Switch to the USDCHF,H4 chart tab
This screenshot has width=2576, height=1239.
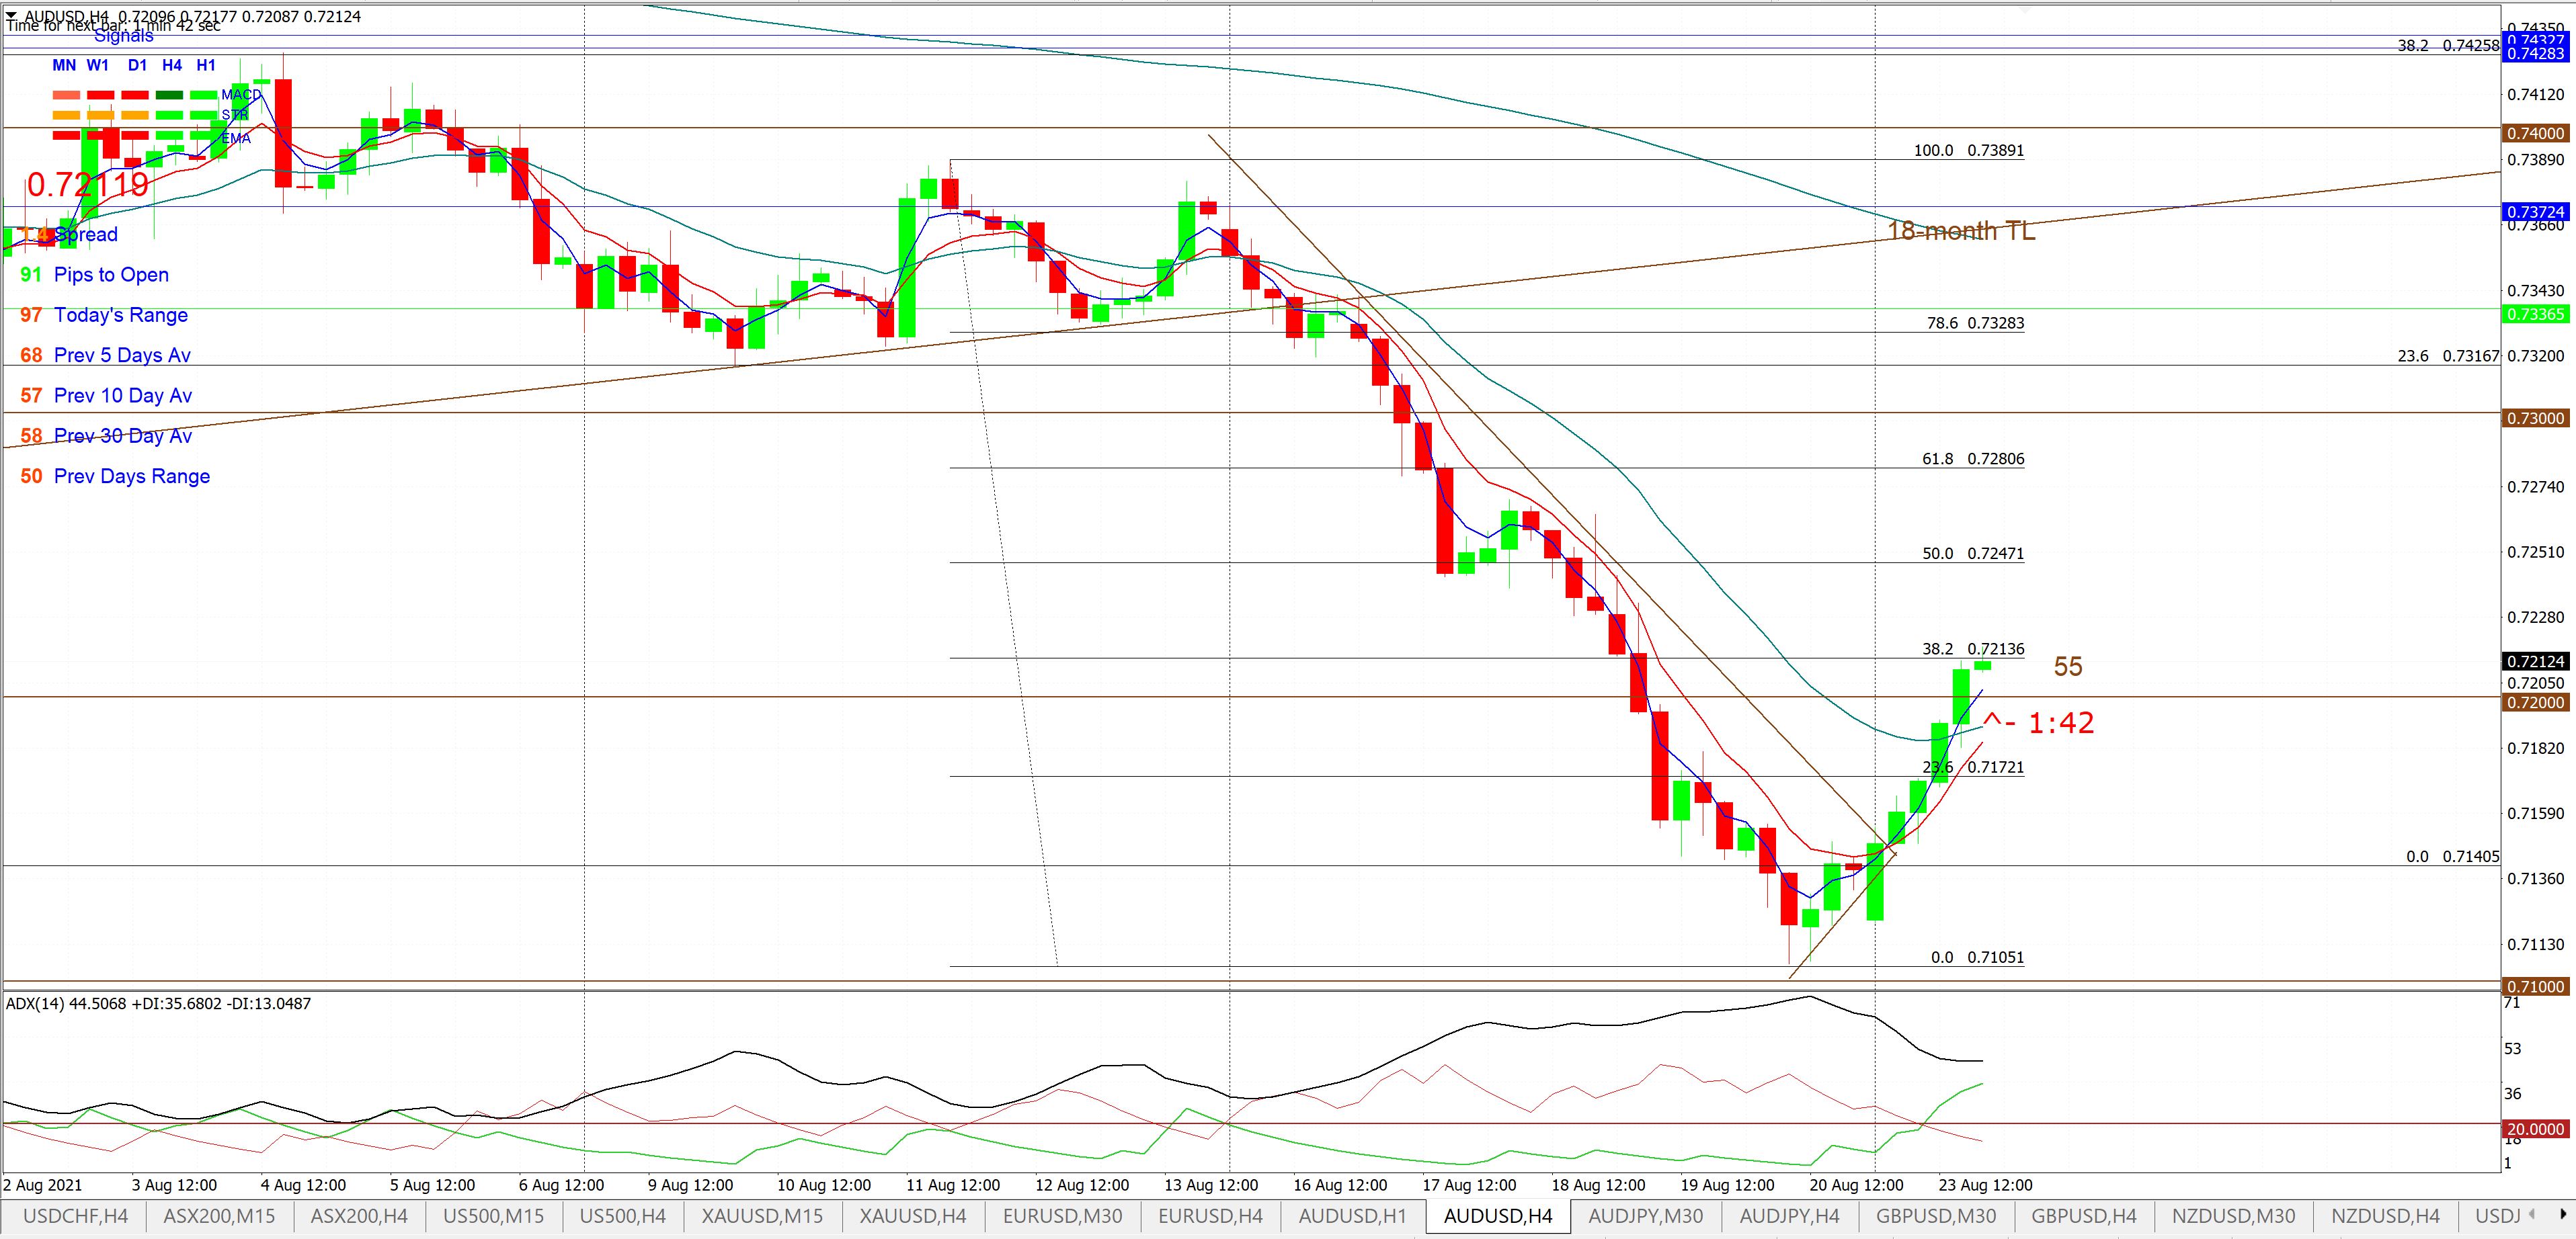tap(76, 1216)
